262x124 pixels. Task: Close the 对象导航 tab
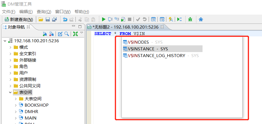pos(28,27)
